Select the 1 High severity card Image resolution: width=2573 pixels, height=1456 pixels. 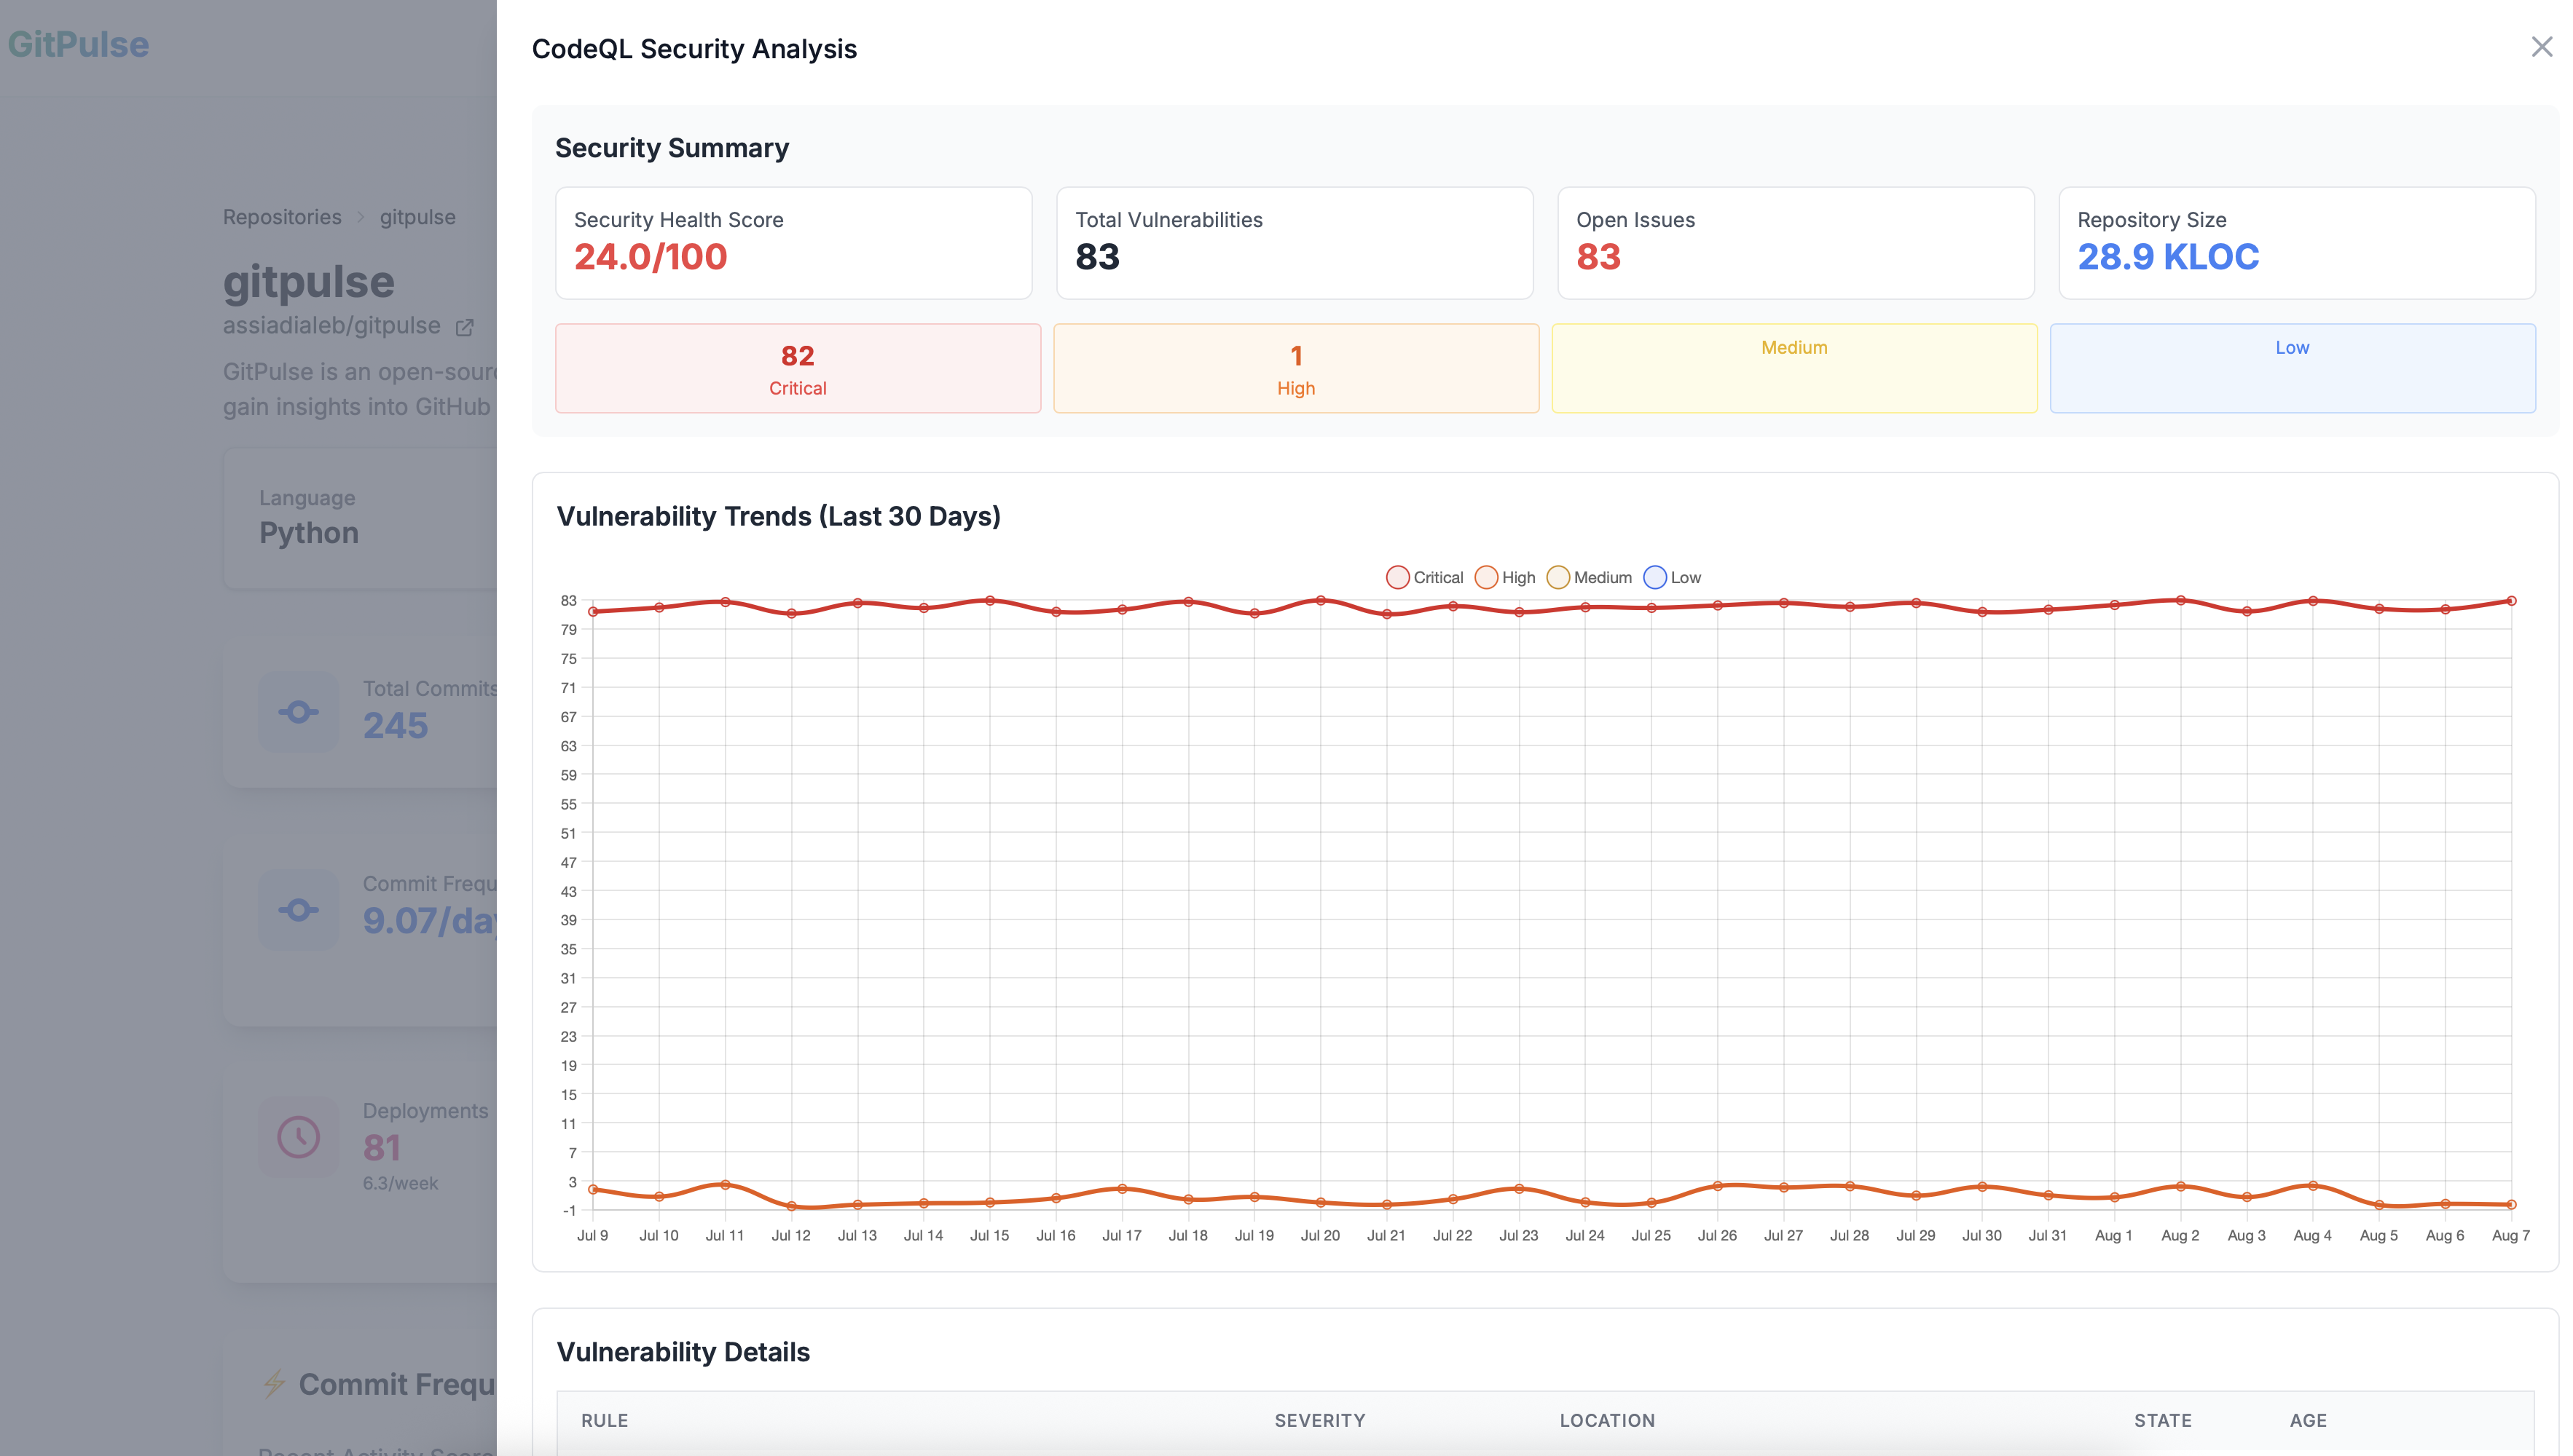click(x=1295, y=368)
